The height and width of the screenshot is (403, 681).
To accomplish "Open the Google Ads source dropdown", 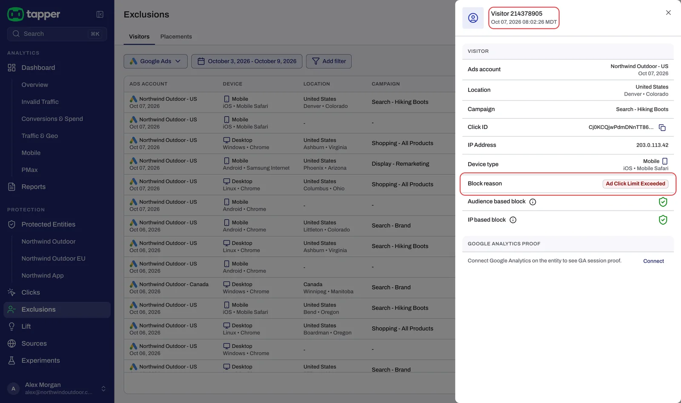I will click(x=155, y=61).
